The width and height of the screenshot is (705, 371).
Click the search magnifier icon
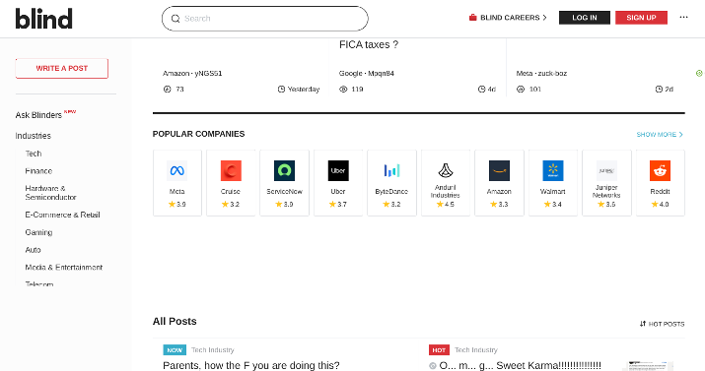click(176, 19)
